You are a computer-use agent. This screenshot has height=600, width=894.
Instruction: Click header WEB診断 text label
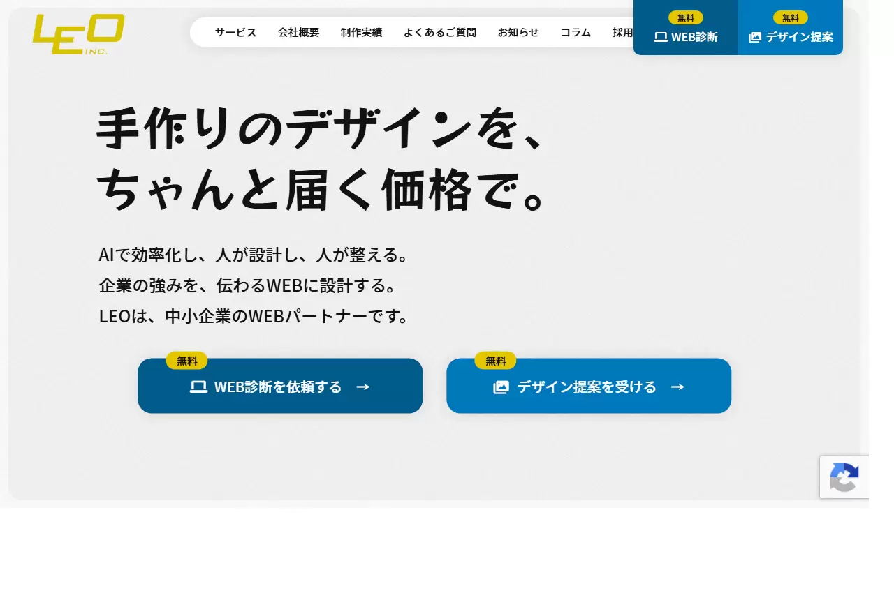pyautogui.click(x=694, y=37)
